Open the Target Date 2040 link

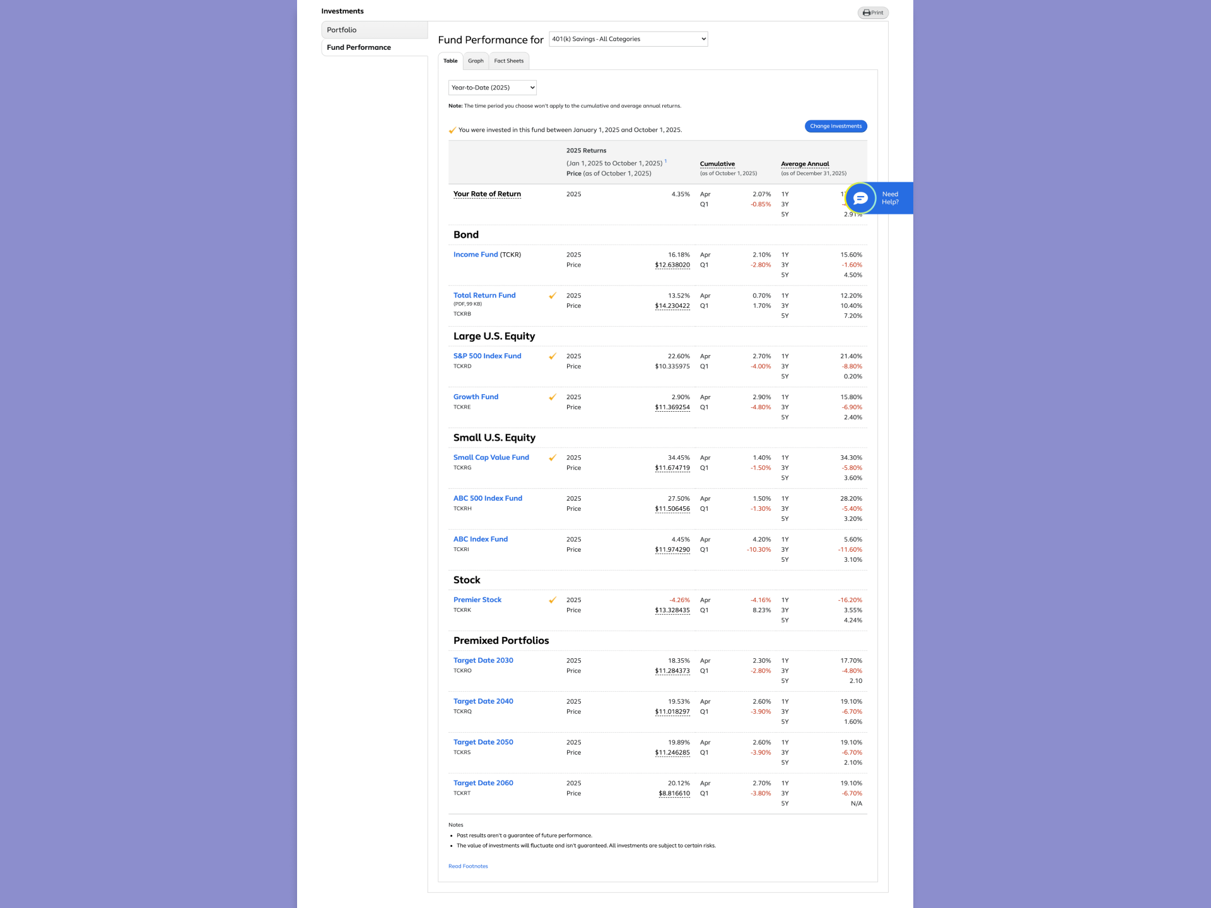click(483, 701)
